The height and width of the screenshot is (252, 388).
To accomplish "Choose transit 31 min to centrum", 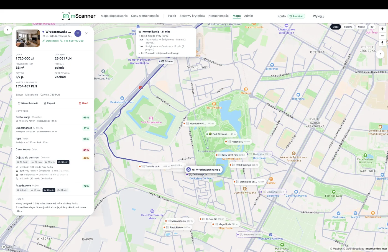I will coord(63,162).
